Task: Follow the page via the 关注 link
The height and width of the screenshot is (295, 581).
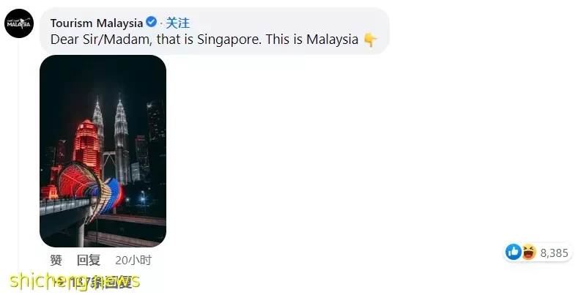Action: click(x=177, y=23)
